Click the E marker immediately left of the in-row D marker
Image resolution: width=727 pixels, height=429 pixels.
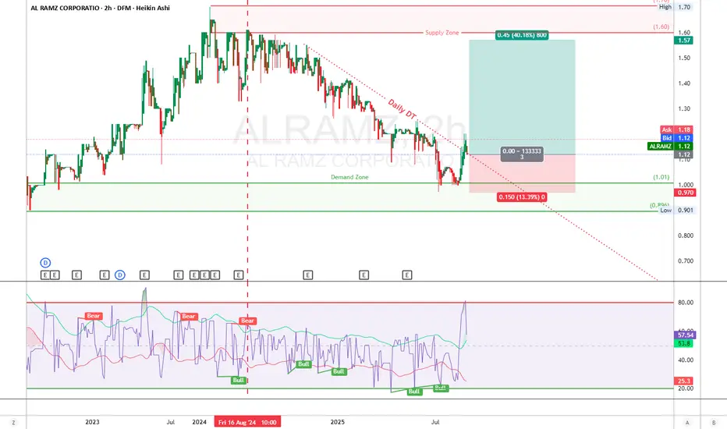(105, 275)
